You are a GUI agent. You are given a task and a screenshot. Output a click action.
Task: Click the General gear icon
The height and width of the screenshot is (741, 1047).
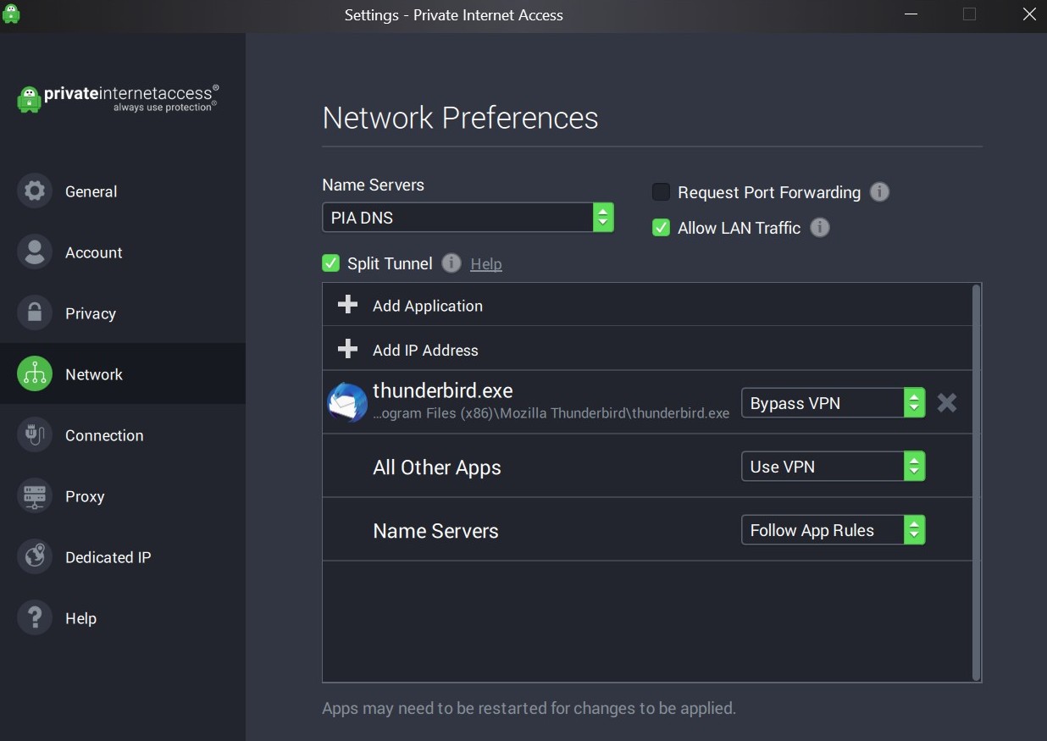pos(35,191)
